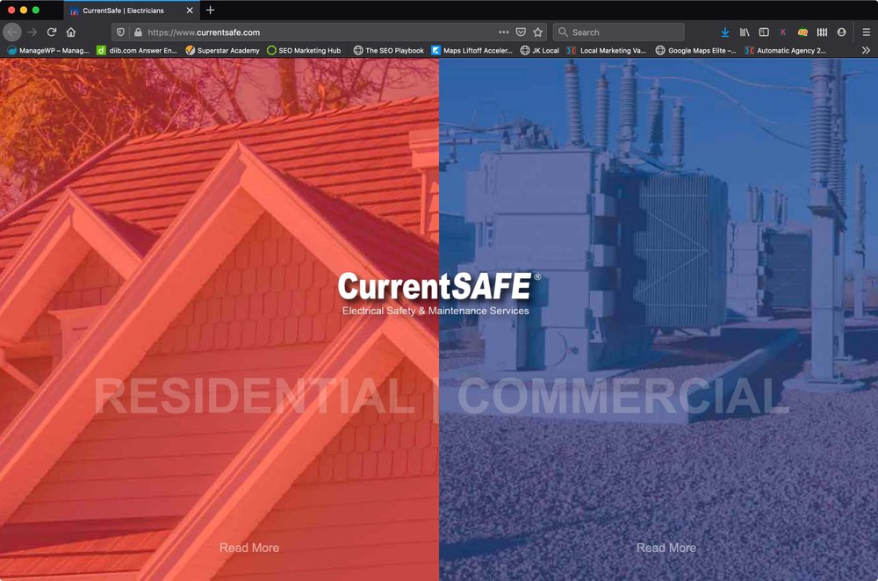
Task: Open the Automatic Agency 2 bookmark
Action: (786, 50)
